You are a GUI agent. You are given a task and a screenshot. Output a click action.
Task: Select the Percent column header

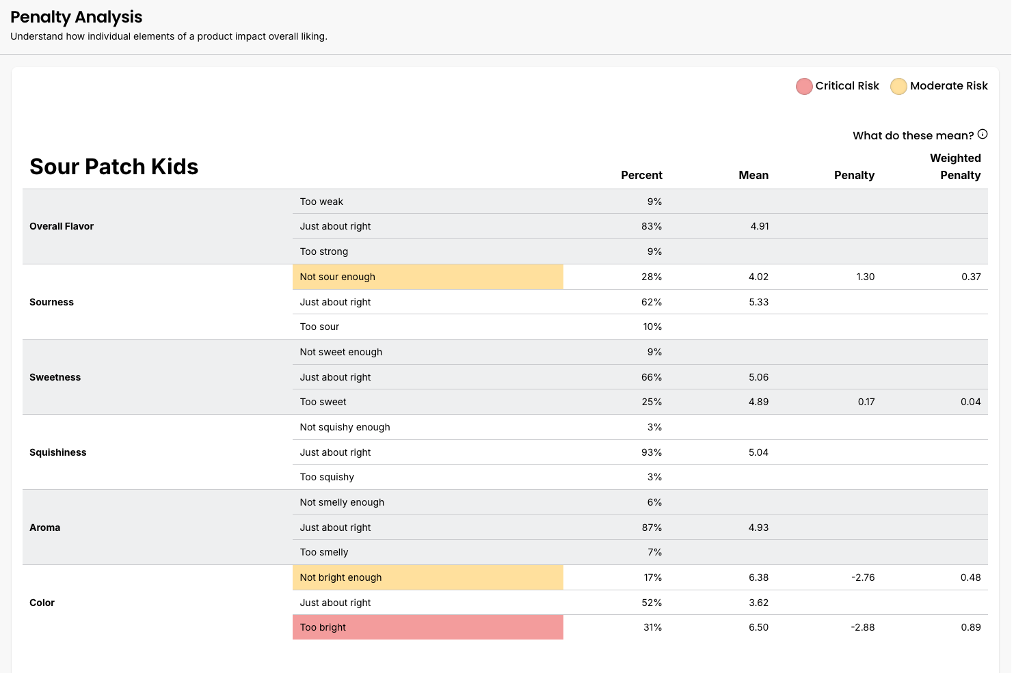pyautogui.click(x=641, y=175)
